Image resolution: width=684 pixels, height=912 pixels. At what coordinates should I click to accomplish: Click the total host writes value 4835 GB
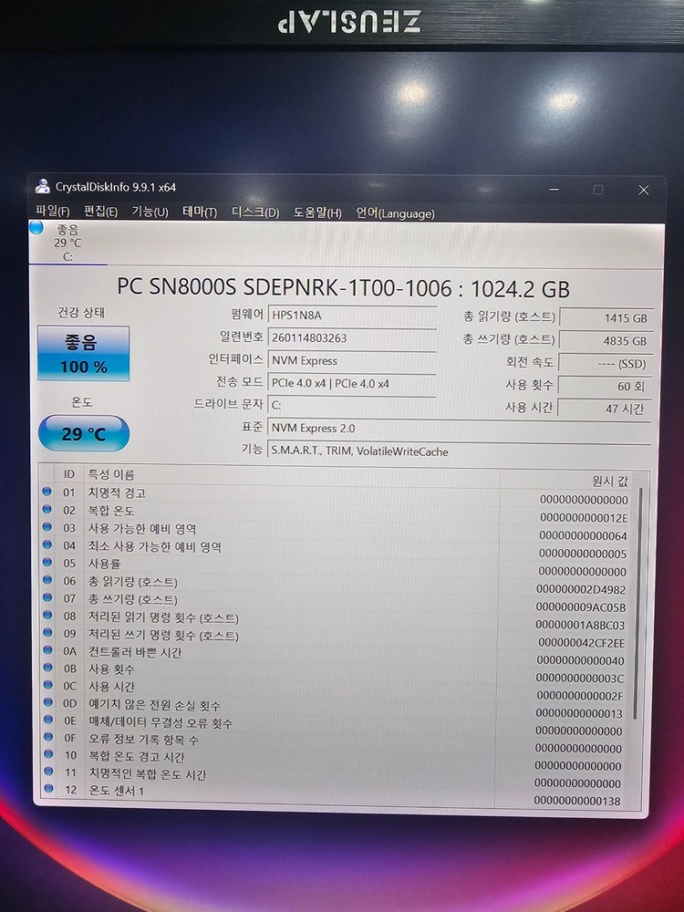click(x=606, y=341)
